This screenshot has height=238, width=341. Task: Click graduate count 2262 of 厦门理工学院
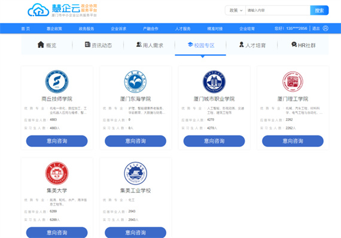289,120
